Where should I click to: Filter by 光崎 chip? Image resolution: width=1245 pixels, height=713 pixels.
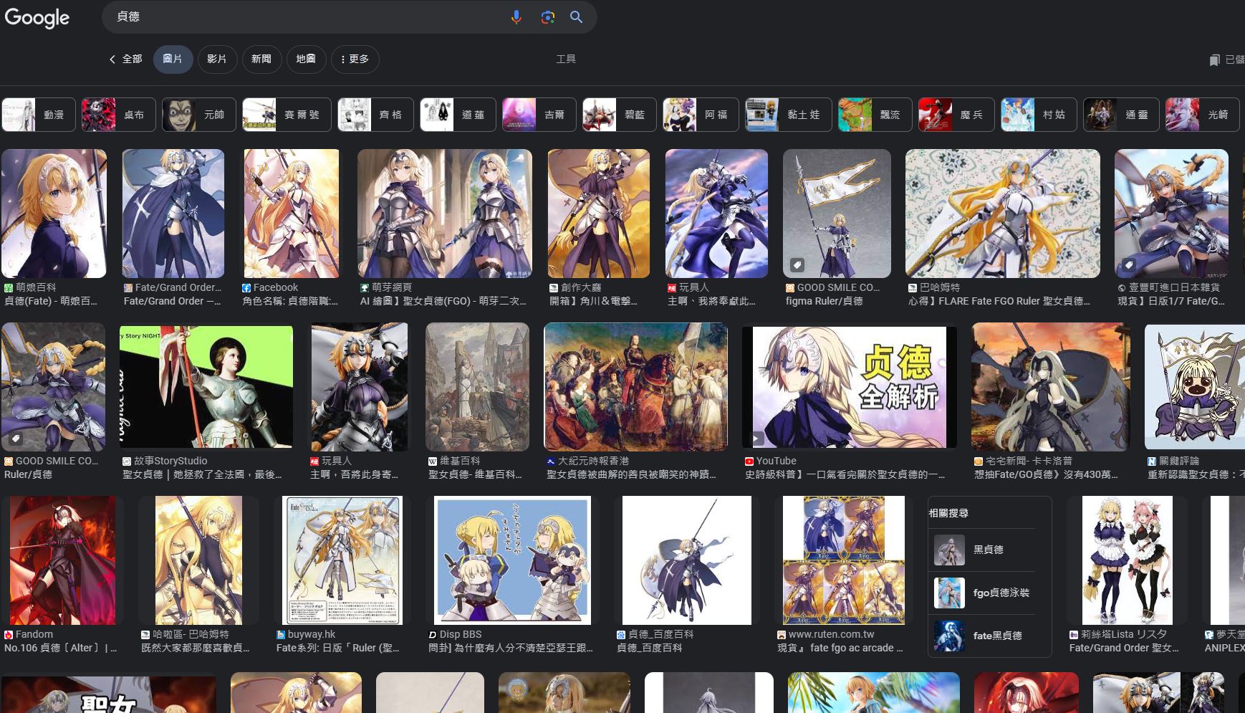[1203, 115]
